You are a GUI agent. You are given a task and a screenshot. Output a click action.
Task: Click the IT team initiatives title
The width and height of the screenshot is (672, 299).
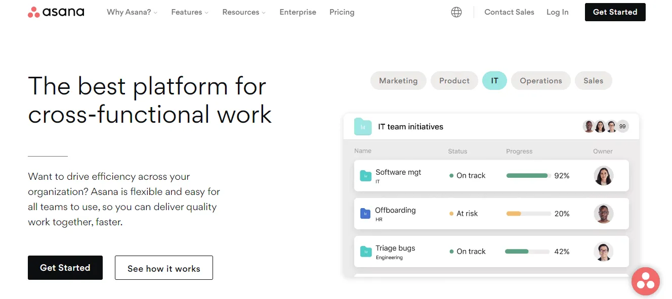[410, 127]
